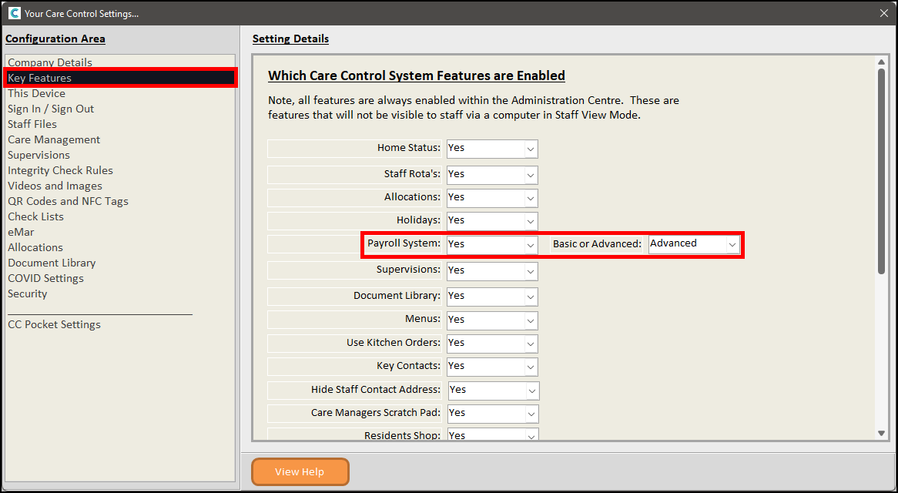Select QR Codes and NFC Tags

[68, 201]
